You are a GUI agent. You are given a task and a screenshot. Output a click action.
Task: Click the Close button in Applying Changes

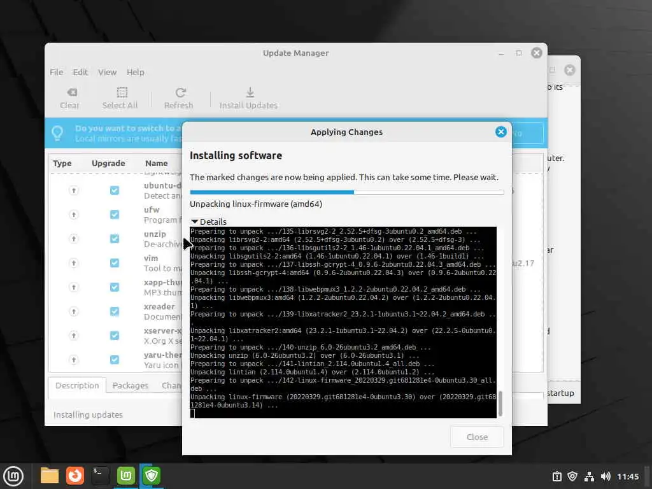coord(477,437)
